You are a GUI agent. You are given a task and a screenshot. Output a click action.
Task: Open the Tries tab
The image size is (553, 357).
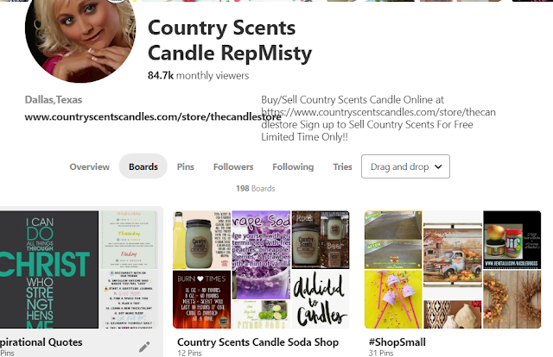point(342,166)
